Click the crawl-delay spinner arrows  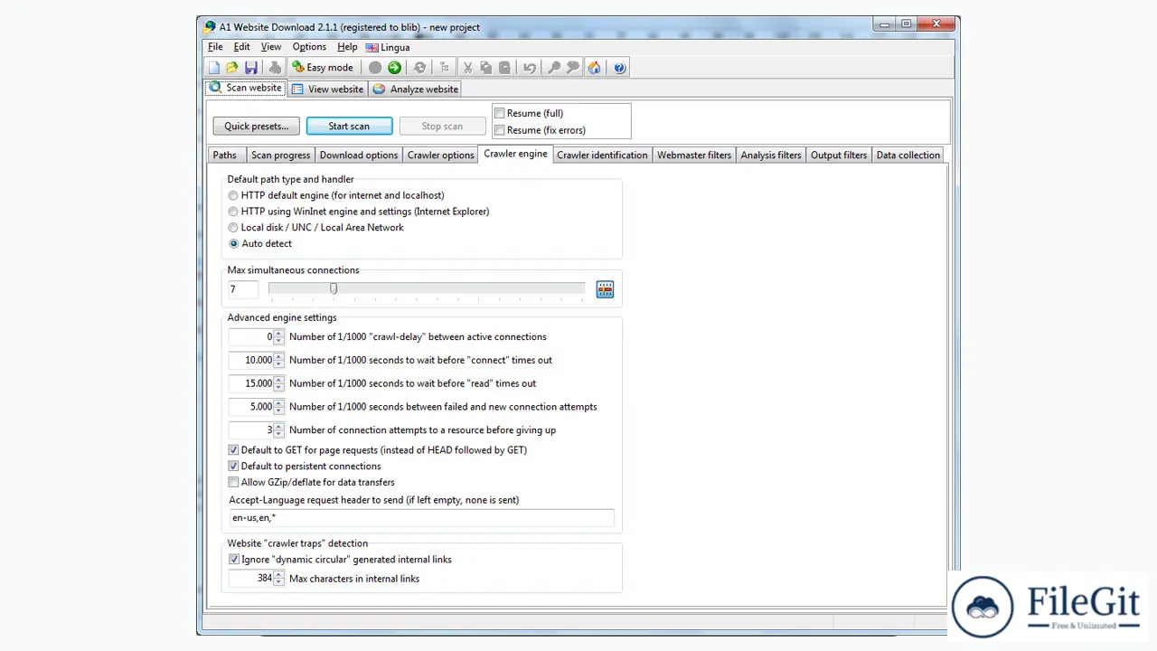tap(278, 337)
